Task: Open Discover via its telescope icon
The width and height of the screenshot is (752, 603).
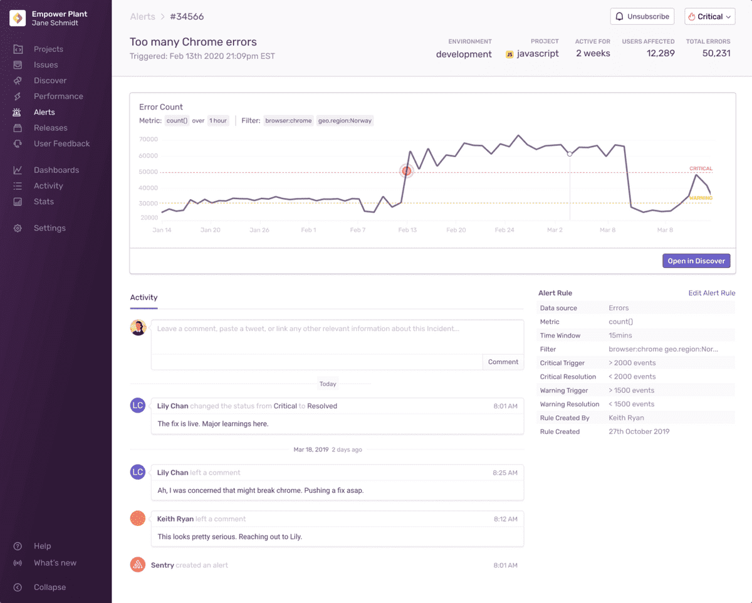Action: pos(18,80)
